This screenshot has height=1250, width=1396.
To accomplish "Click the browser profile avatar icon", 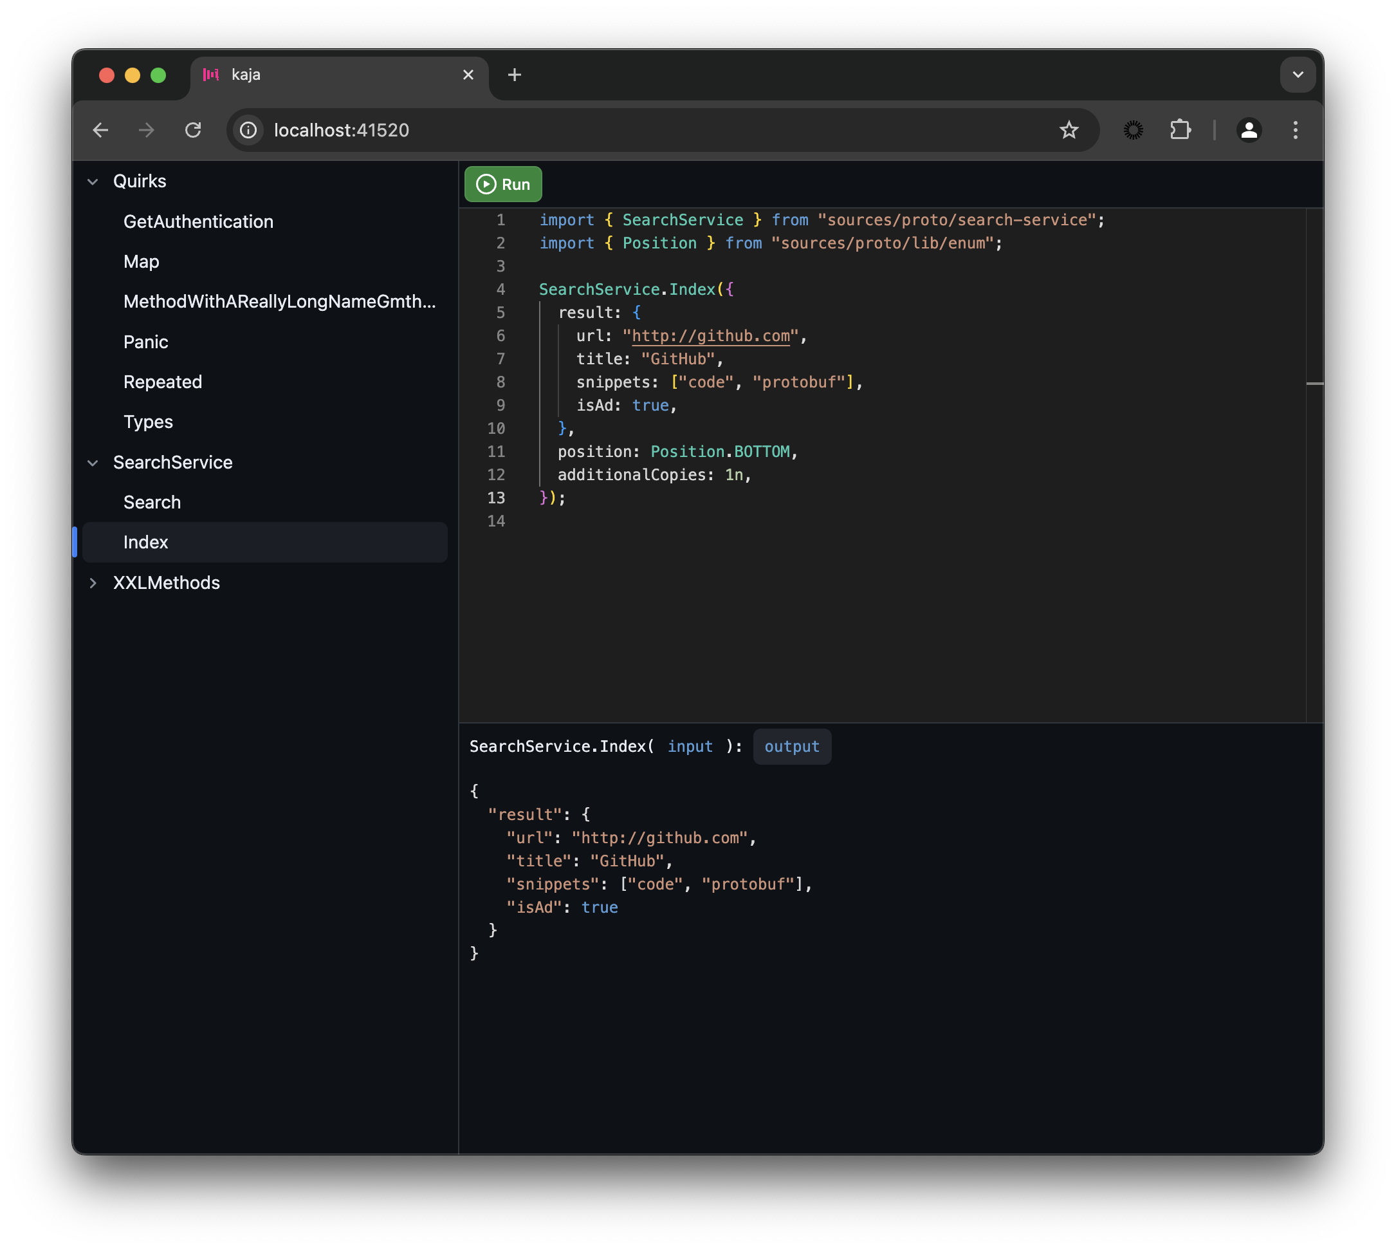I will [x=1249, y=130].
